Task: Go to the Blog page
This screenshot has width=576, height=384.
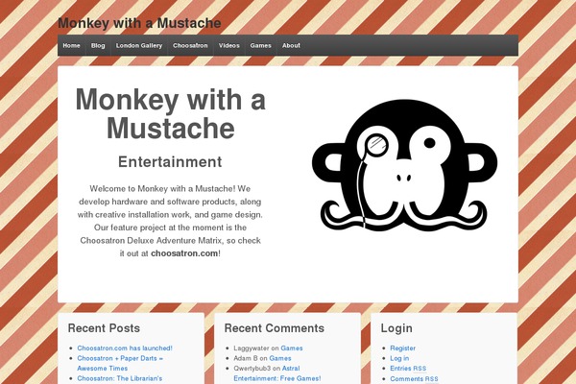Action: 98,45
